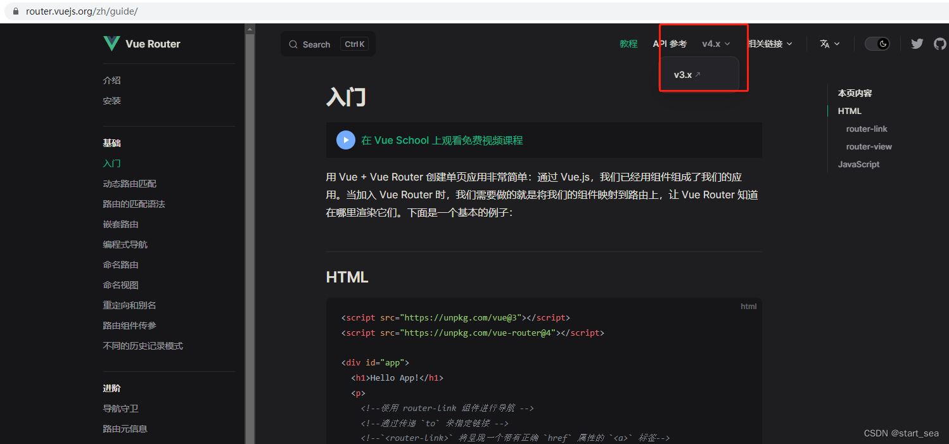Click the browser address lock icon

[16, 11]
